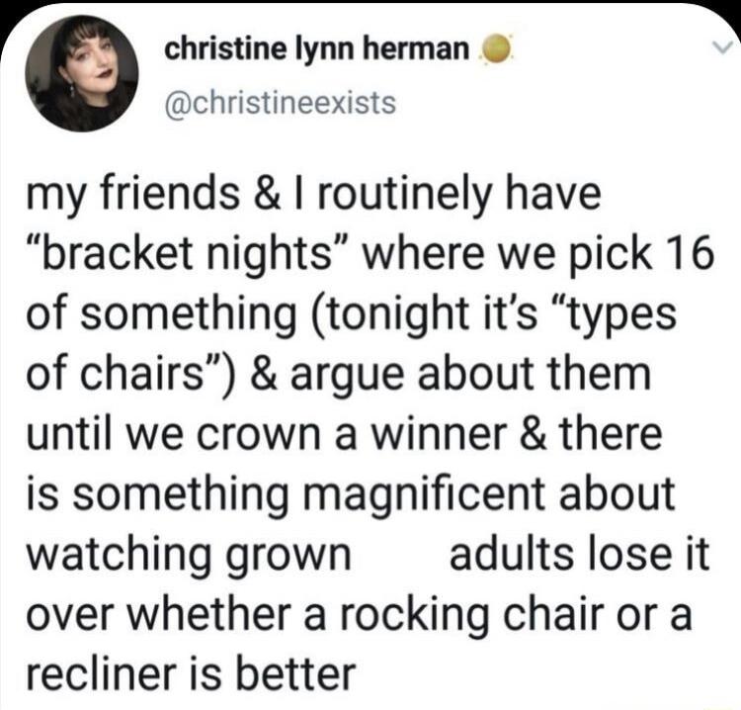
Task: Visit the @christineexists handle link
Action: tap(280, 103)
